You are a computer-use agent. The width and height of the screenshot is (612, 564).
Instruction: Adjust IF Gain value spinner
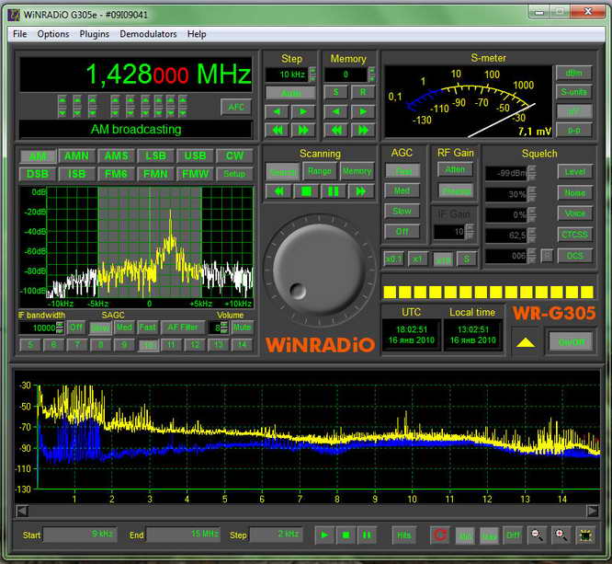tap(470, 232)
